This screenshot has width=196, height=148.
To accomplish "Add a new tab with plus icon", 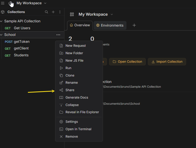I will click(x=134, y=25).
